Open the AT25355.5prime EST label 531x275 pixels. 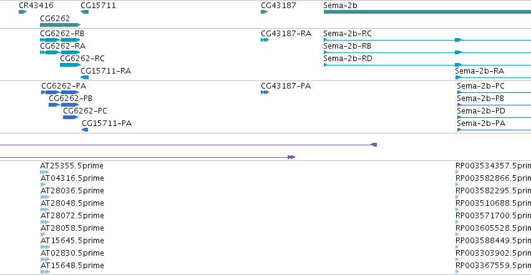click(72, 166)
